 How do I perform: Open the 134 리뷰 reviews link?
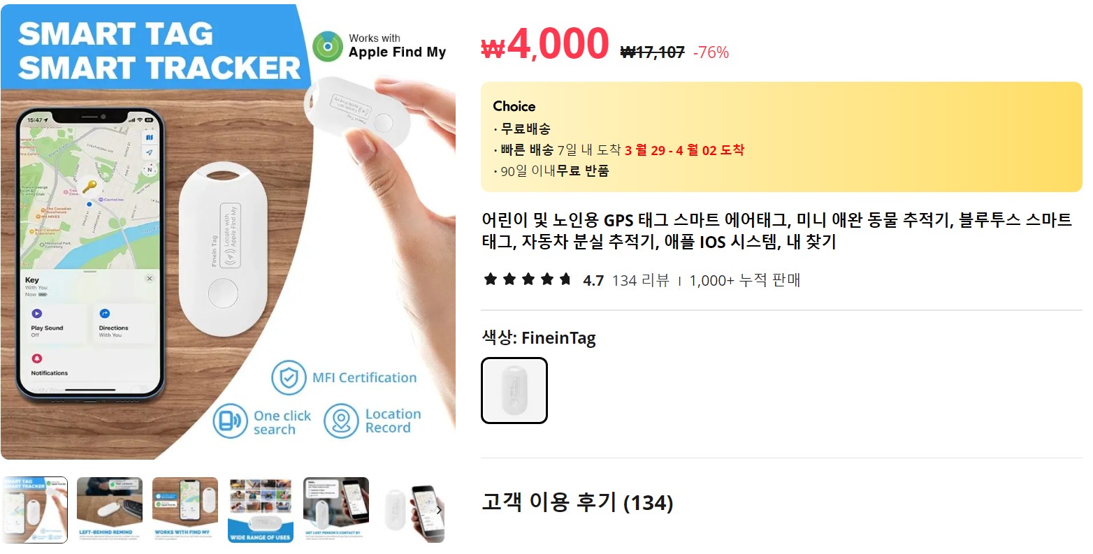[x=640, y=281]
